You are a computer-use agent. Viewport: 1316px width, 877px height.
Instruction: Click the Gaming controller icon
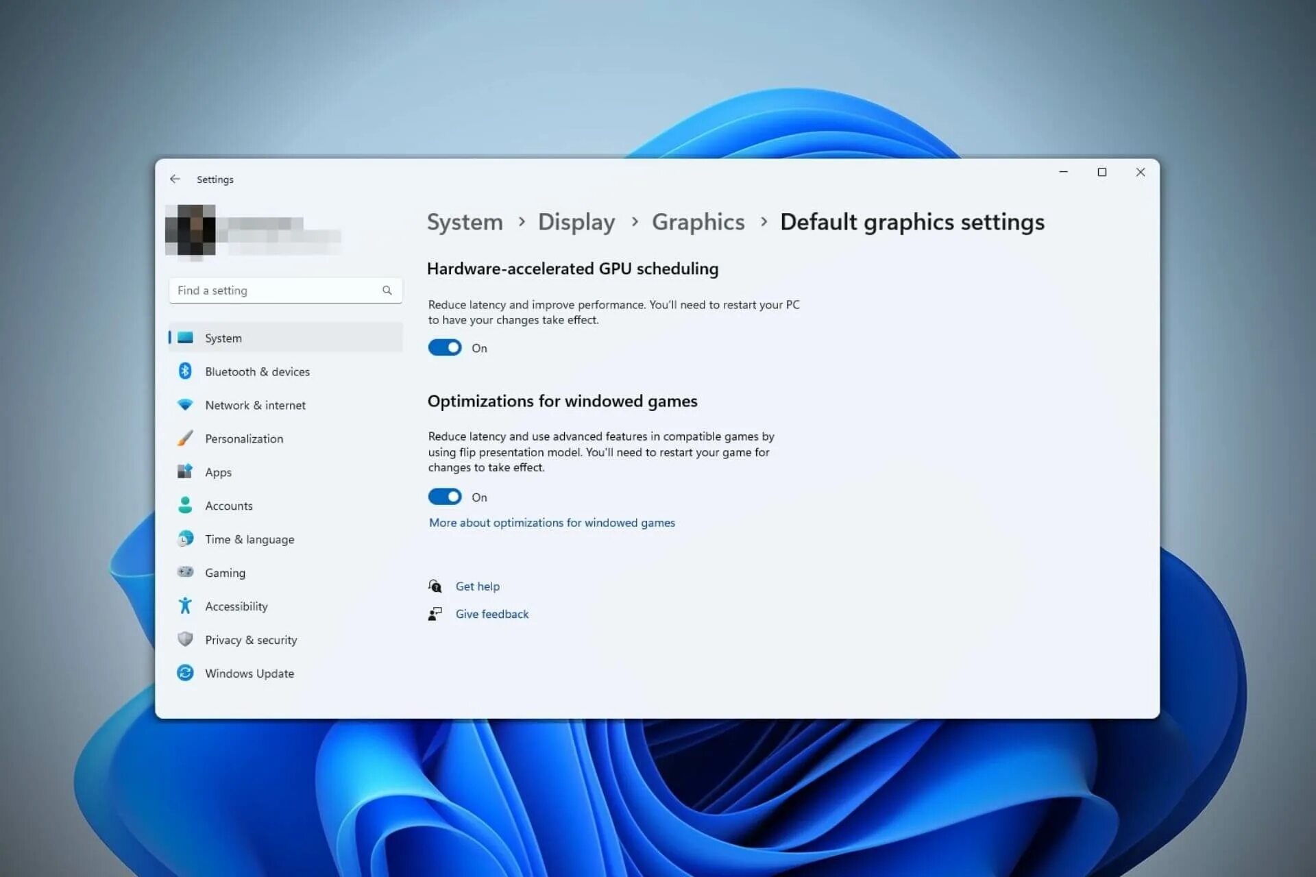click(x=185, y=572)
